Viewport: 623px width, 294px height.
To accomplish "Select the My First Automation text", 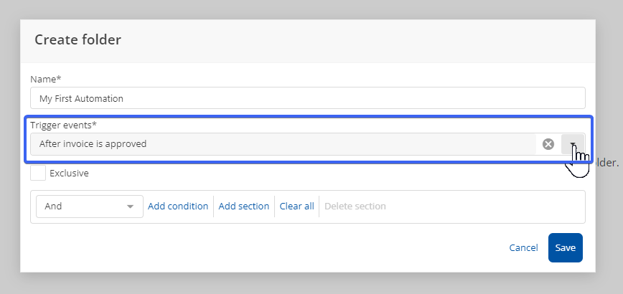I will (x=81, y=98).
